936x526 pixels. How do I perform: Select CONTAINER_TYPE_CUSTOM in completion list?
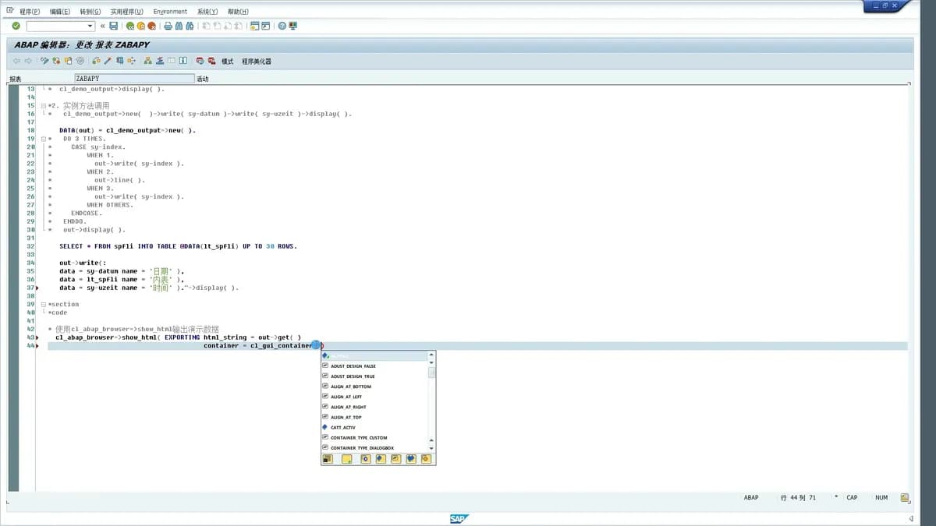pyautogui.click(x=359, y=438)
